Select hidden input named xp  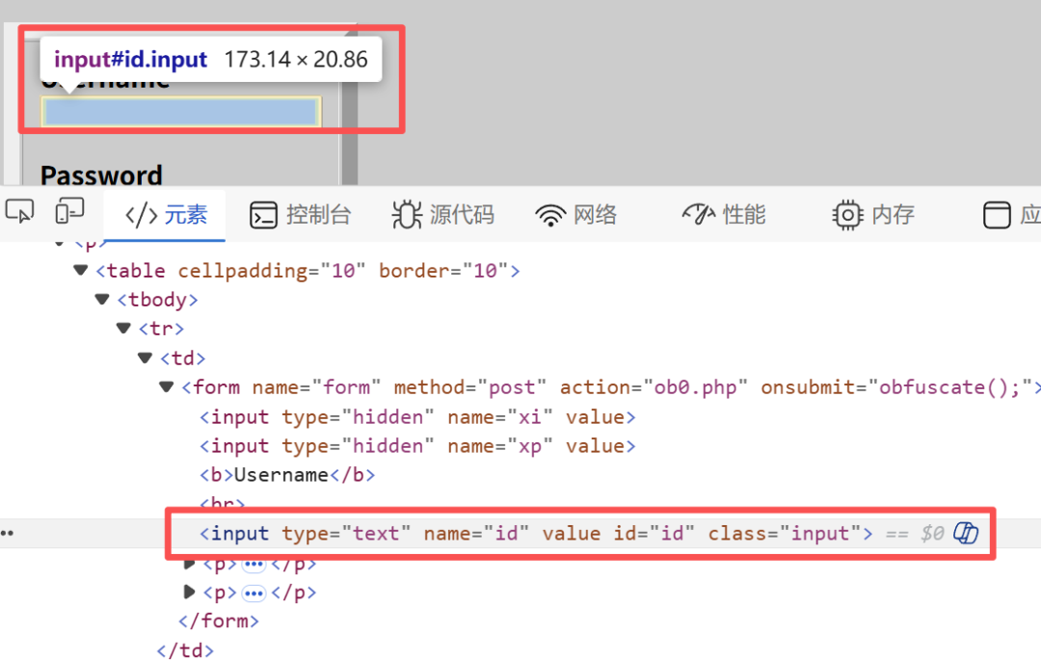tap(417, 446)
